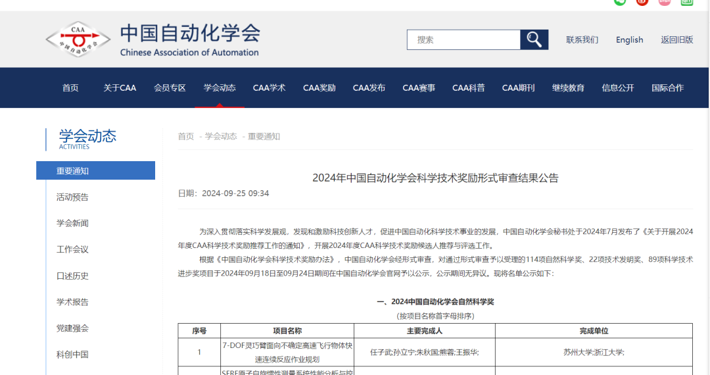Select 重要通知 in the sidebar

[95, 171]
